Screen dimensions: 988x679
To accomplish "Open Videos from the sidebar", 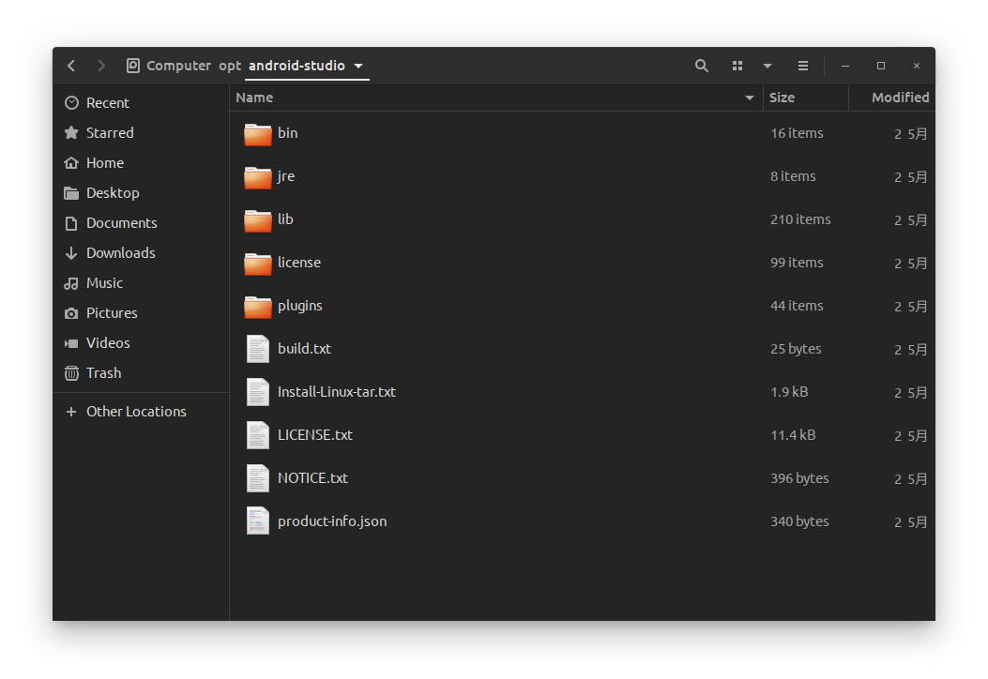I will (105, 342).
